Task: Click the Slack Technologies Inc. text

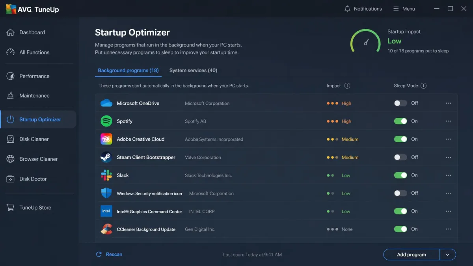Action: tap(209, 175)
